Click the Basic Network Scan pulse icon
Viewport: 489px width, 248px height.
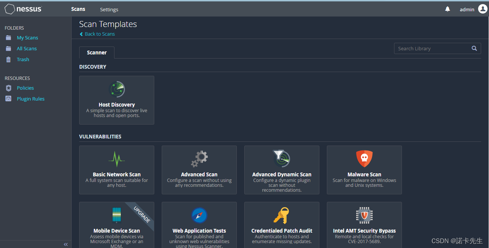(117, 159)
